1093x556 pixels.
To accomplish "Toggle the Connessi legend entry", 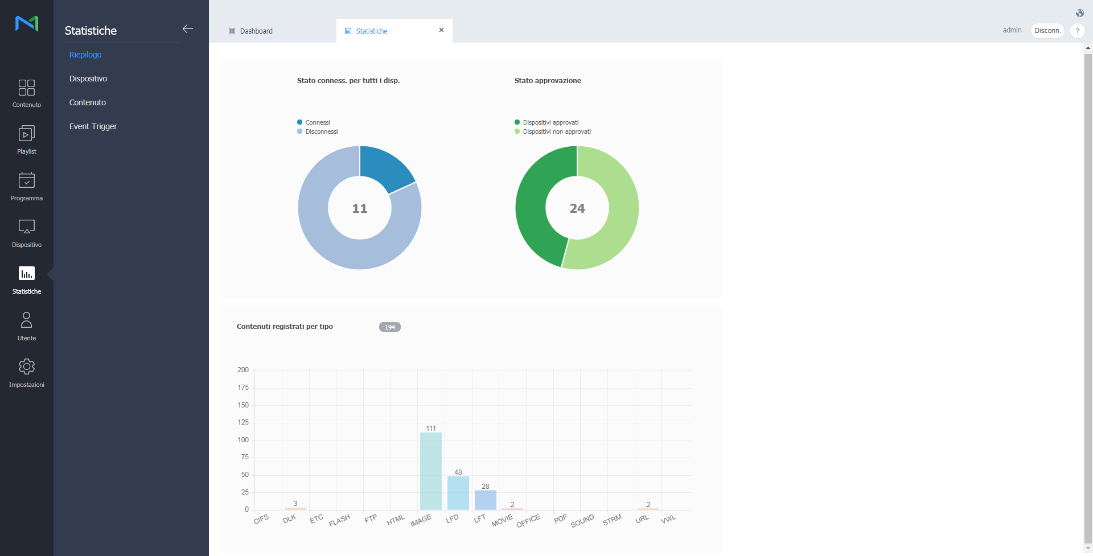I will (x=317, y=122).
